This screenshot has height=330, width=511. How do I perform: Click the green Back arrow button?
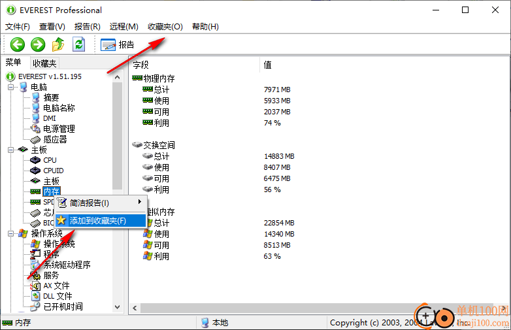coord(17,44)
